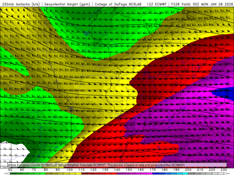
Task: Click the 190 kts legend label
Action: [x=176, y=170]
